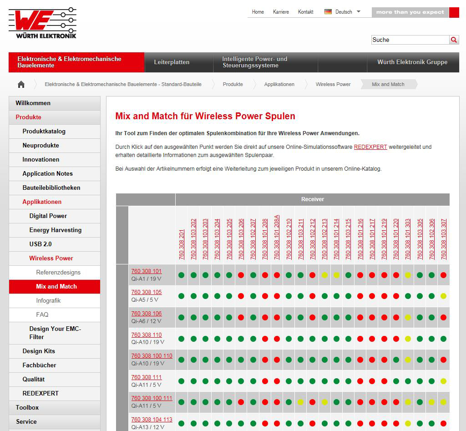Open green dot for 760 308 100 110 and 760 308 101 220
This screenshot has height=431, width=466.
pyautogui.click(x=396, y=360)
